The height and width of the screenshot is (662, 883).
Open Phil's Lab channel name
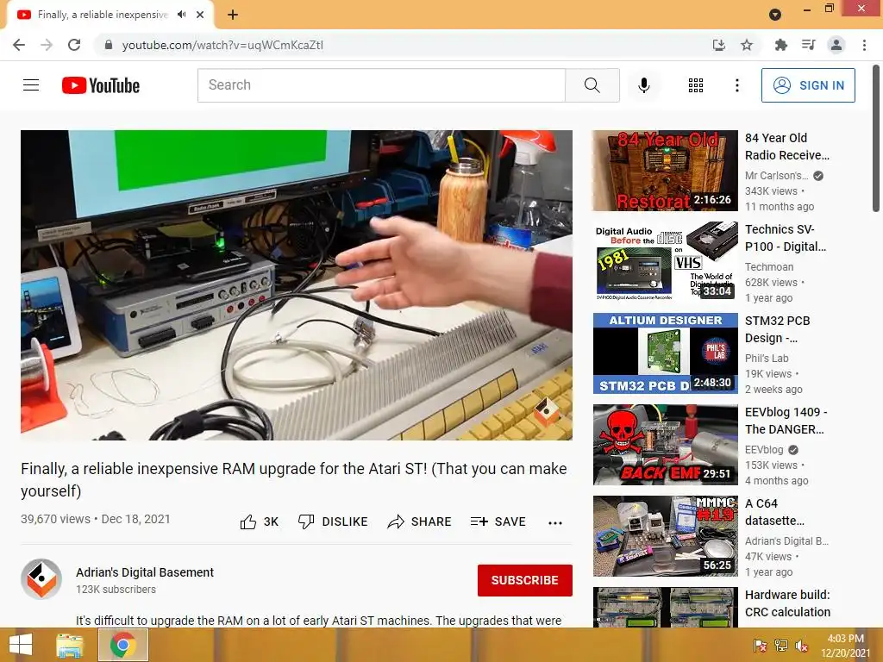767,358
